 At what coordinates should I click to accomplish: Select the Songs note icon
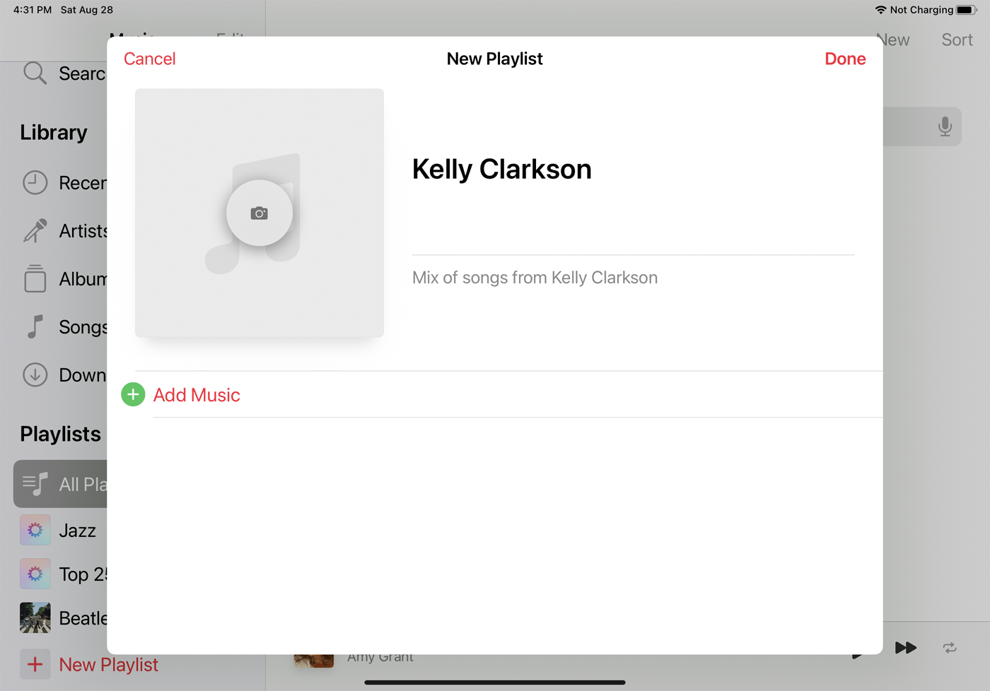pyautogui.click(x=35, y=326)
